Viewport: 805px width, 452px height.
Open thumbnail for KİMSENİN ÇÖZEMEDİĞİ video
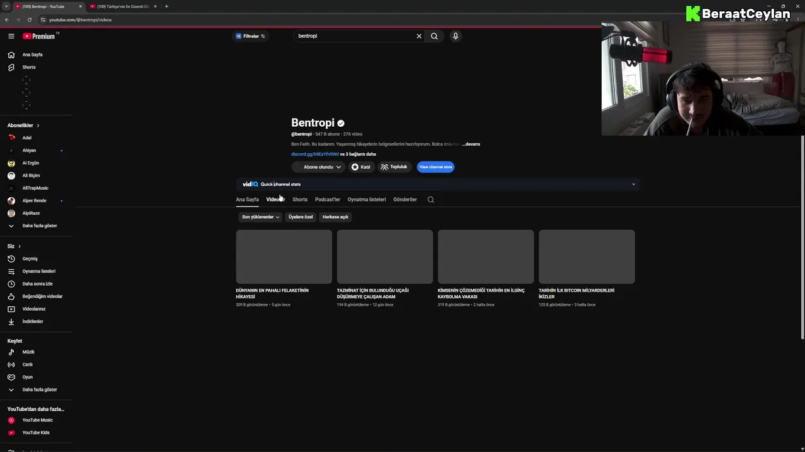pos(486,257)
